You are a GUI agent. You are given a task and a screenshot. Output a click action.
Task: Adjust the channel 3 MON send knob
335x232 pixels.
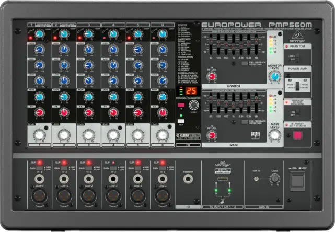[x=89, y=97]
